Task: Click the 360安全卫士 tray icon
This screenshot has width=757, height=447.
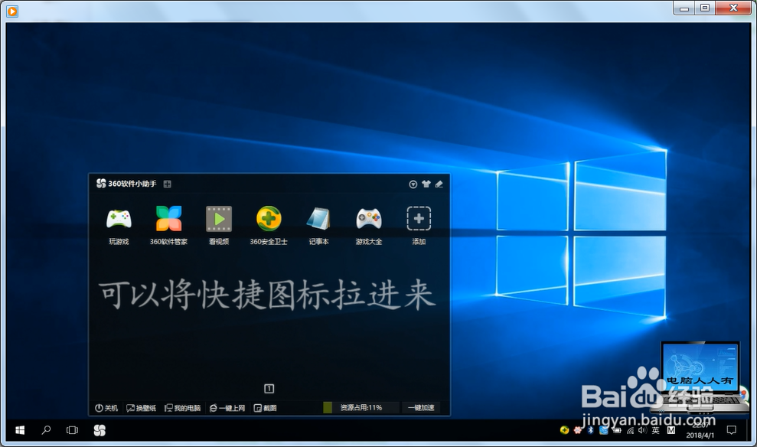Action: [x=564, y=430]
